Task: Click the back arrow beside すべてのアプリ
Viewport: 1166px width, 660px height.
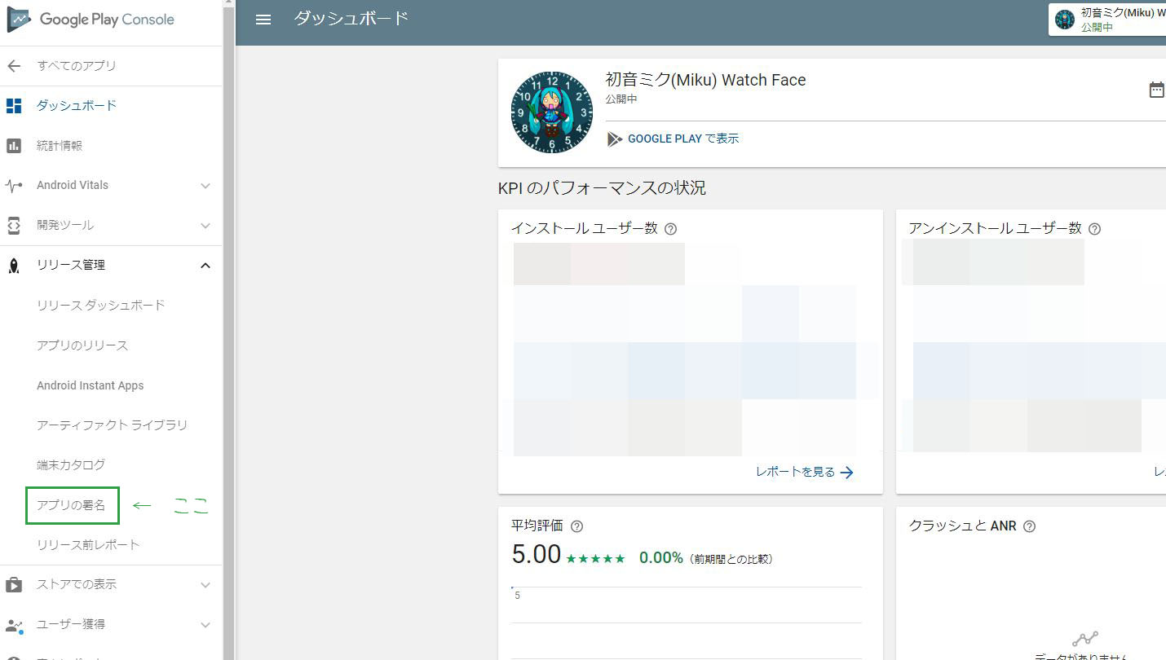Action: [x=14, y=66]
